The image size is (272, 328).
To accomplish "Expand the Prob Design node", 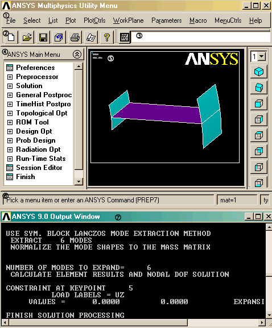I will tap(10, 140).
